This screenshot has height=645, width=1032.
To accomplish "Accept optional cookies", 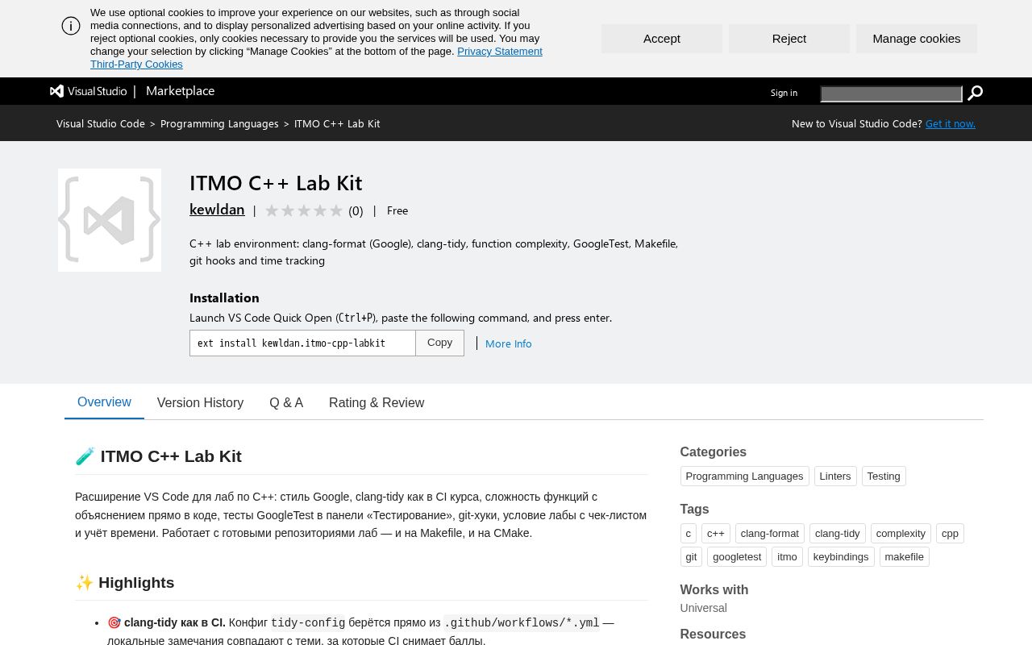I will point(662,39).
